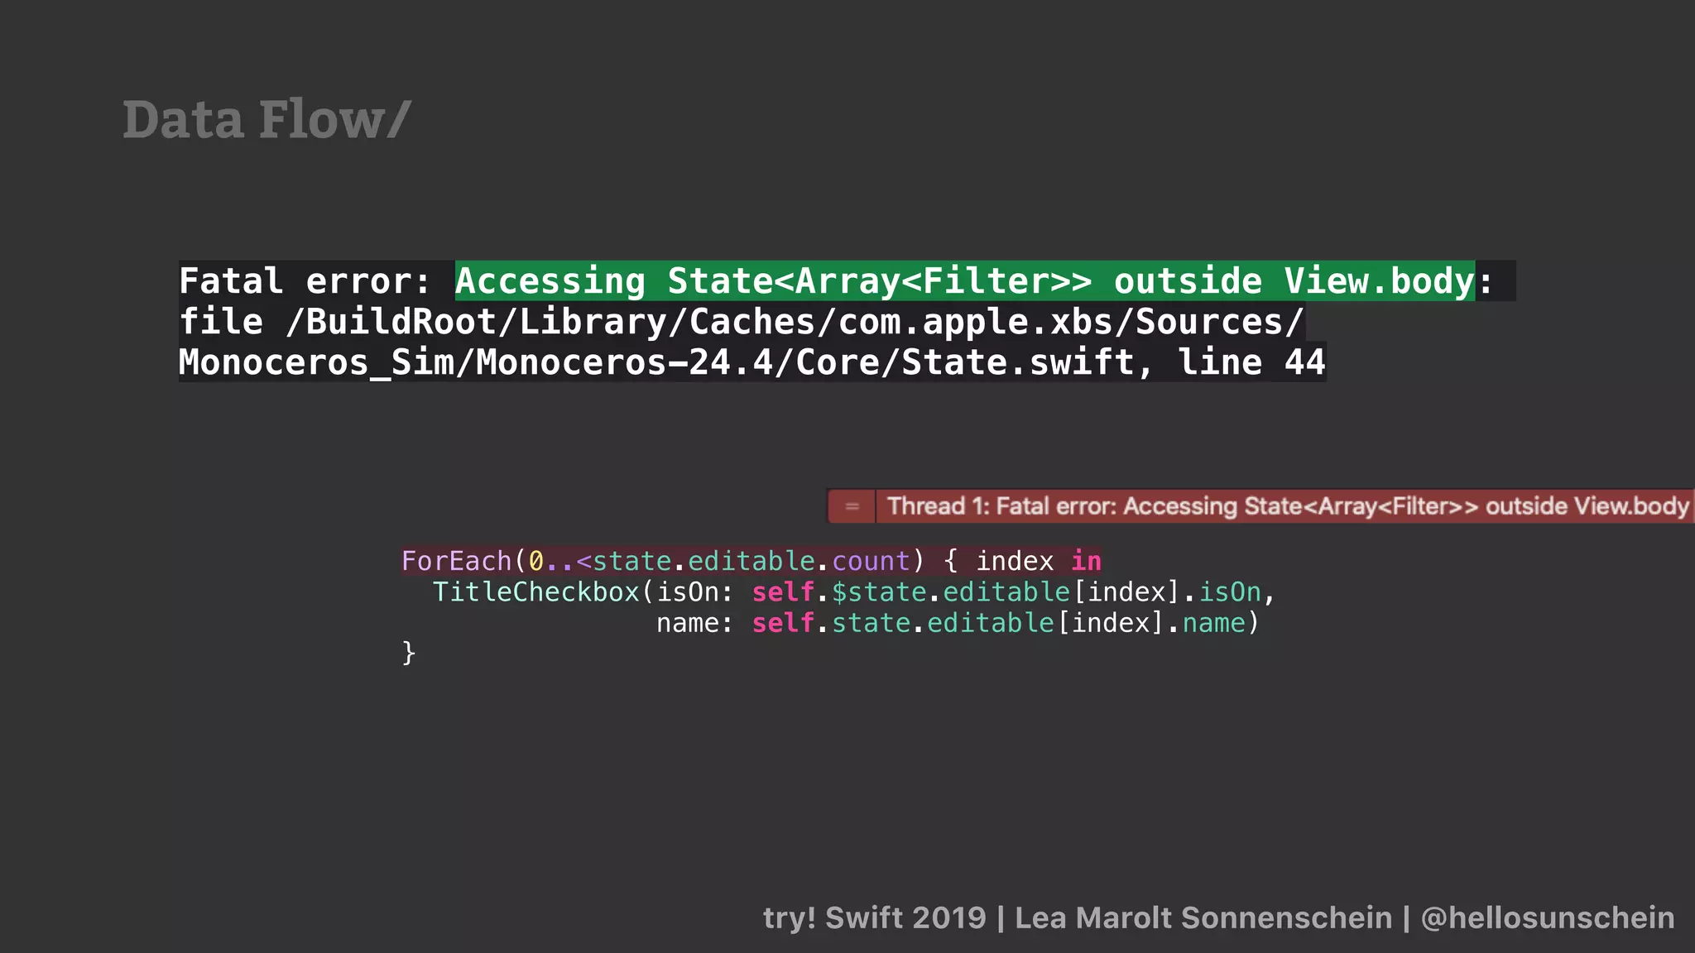Click 'try! Swift 2019' in the footer
The width and height of the screenshot is (1695, 953).
pos(875,917)
